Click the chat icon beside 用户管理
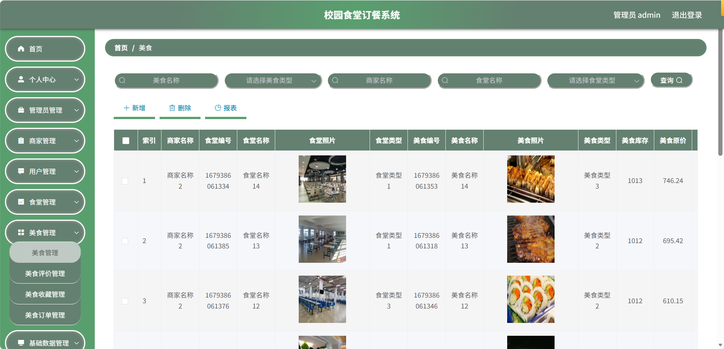724x349 pixels. coord(21,171)
